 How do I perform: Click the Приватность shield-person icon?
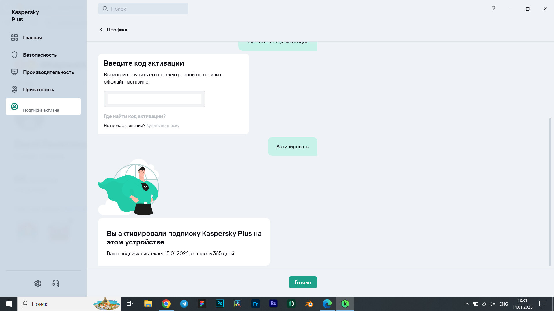(14, 89)
